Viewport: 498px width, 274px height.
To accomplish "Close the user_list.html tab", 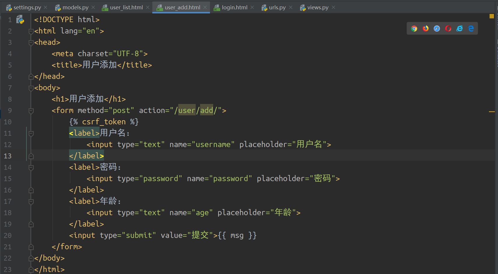I will [x=148, y=8].
